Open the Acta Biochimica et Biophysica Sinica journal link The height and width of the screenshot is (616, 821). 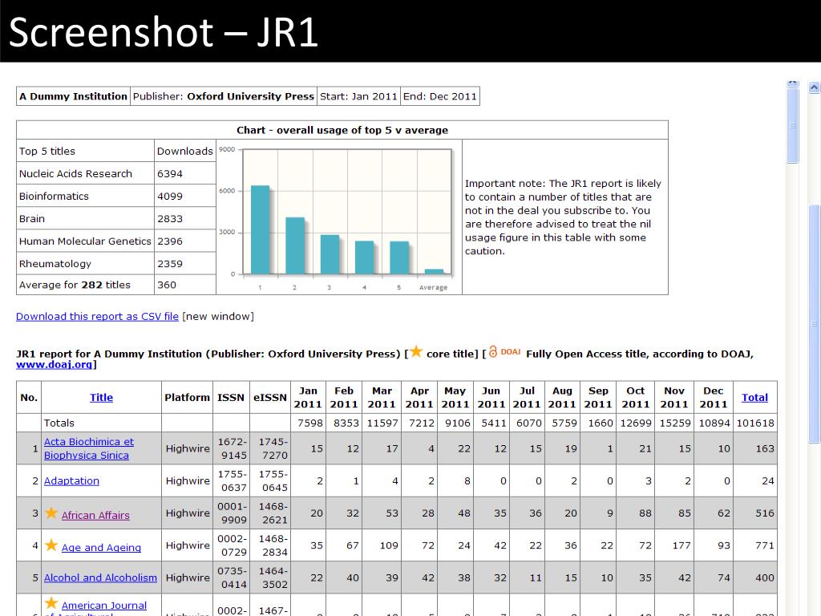point(88,448)
